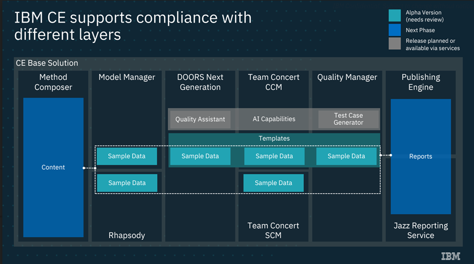The image size is (474, 264).
Task: Click the 'Publishing Engine' column header
Action: [x=420, y=82]
